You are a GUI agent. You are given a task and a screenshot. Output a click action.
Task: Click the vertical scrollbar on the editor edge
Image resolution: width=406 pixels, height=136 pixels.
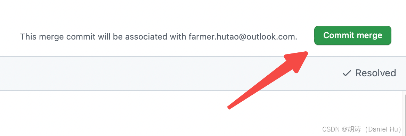pos(405,113)
